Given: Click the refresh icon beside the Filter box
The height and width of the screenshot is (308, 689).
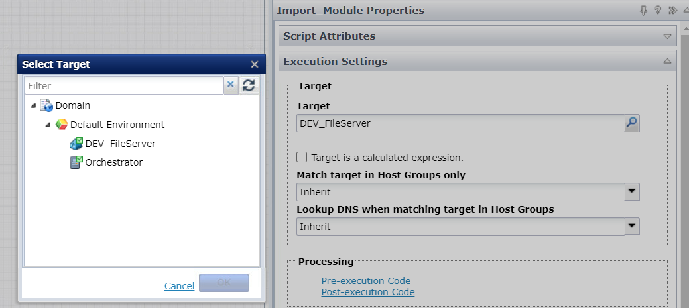Looking at the screenshot, I should [x=249, y=85].
